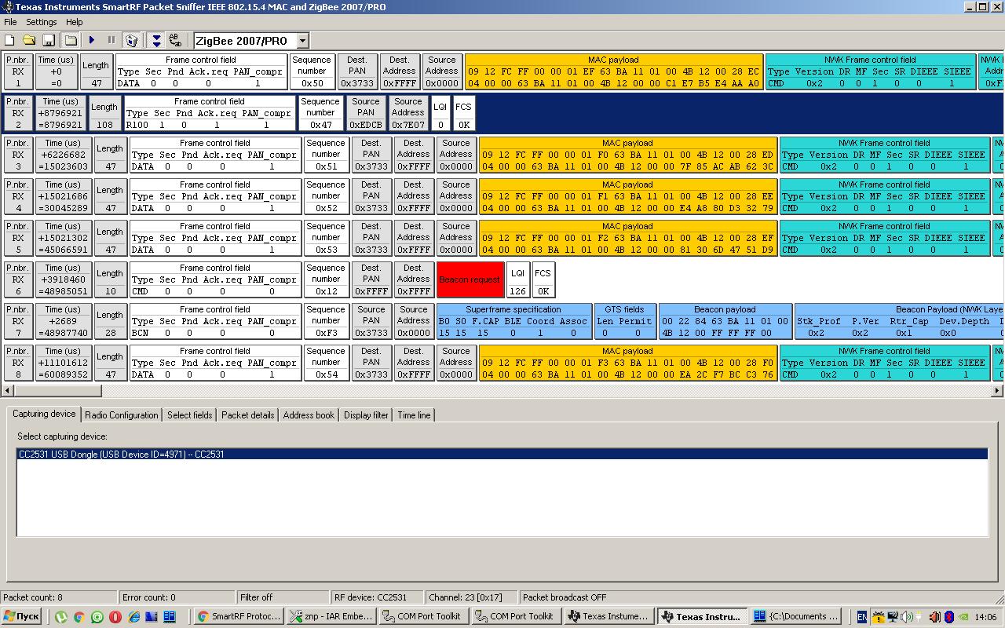Launch Opera from the quick launch bar
Screen dimensions: 1005x628
pyautogui.click(x=115, y=617)
